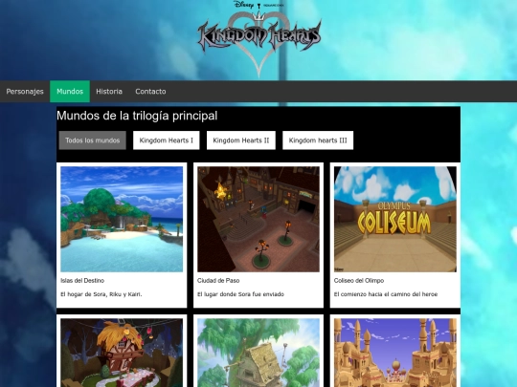
Task: Show Kingdom Hearts II worlds
Action: pos(241,140)
